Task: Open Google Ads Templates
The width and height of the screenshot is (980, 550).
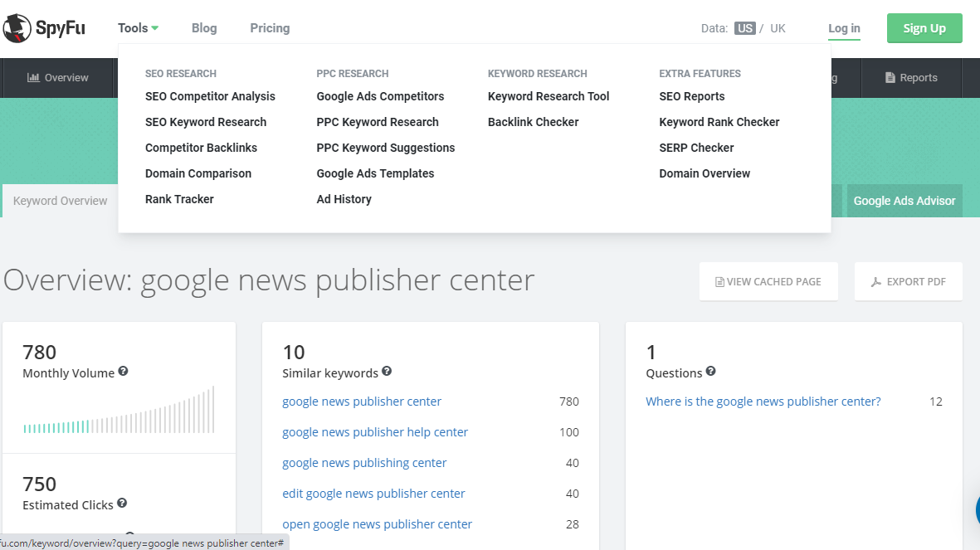Action: click(x=375, y=173)
